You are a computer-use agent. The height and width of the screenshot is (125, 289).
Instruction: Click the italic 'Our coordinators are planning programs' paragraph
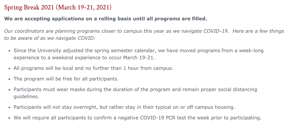click(x=144, y=35)
